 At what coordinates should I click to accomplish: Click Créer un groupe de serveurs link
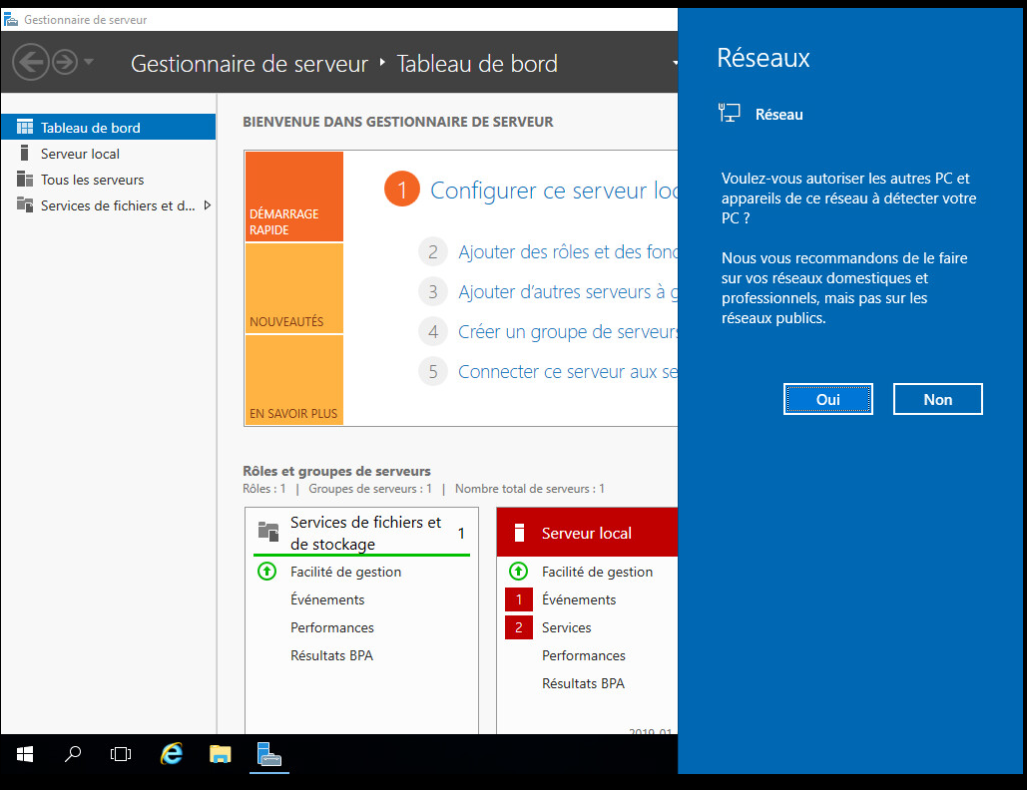coord(567,332)
